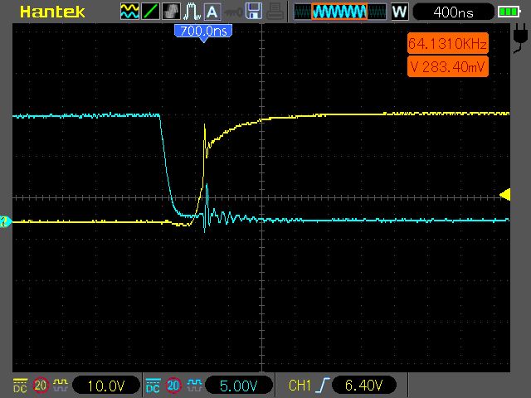Select the pulse waveform icon
531x398 pixels.
(x=192, y=12)
